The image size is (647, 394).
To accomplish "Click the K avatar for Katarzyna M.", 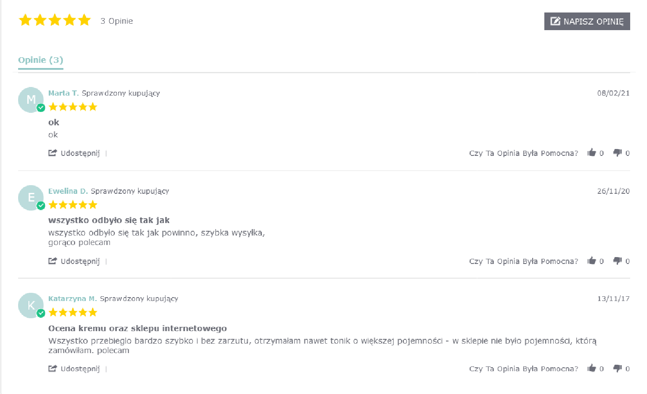I will tap(31, 305).
